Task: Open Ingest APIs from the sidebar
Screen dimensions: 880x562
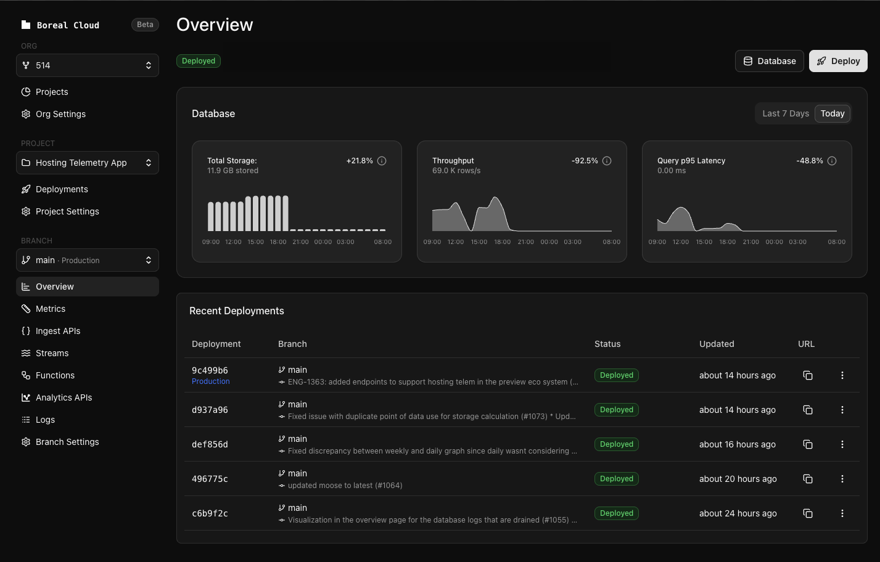Action: pos(58,331)
